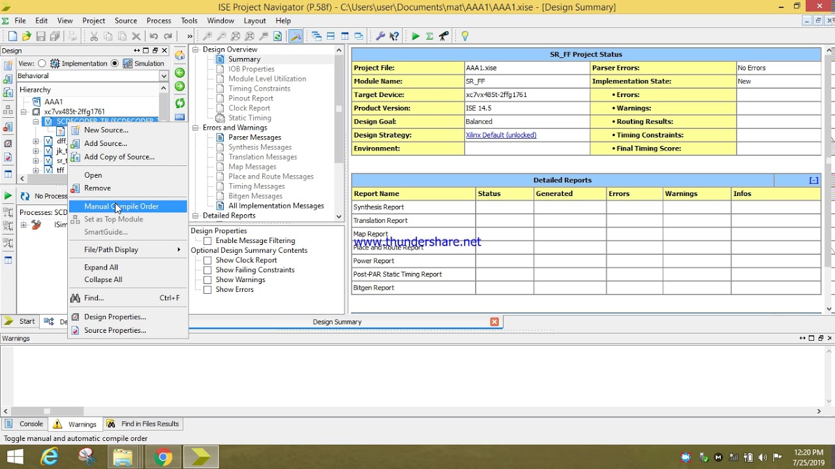This screenshot has width=835, height=469.
Task: Close the Design Summary tab
Action: coord(494,322)
